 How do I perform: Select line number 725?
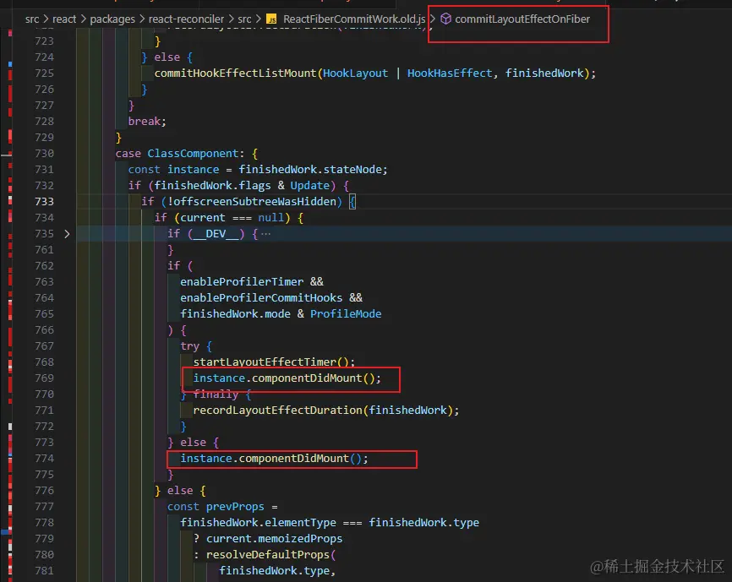coord(44,73)
